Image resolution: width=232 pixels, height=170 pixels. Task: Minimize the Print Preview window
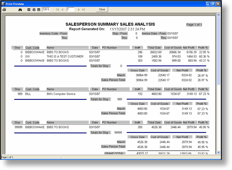(208, 4)
